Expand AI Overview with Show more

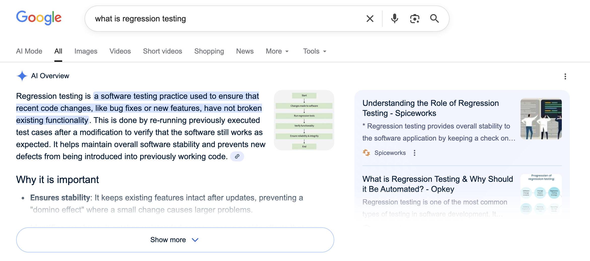(175, 240)
